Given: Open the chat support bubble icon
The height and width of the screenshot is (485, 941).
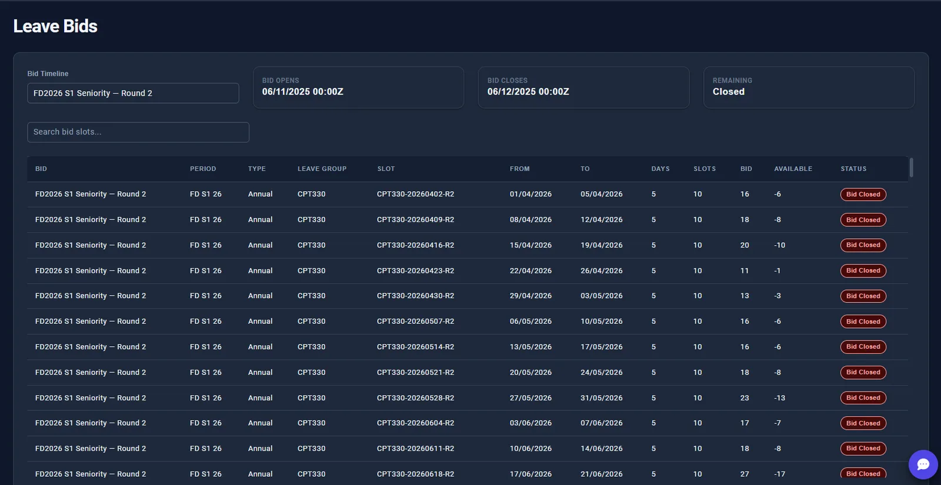Looking at the screenshot, I should (x=923, y=464).
